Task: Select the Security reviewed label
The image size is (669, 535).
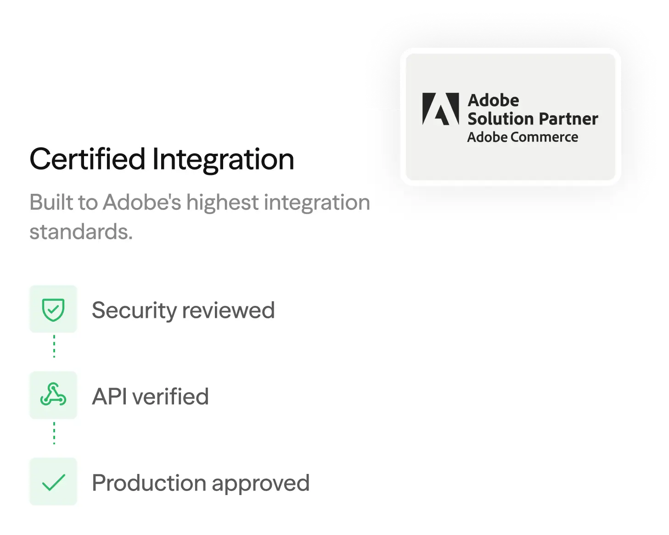Action: click(183, 310)
